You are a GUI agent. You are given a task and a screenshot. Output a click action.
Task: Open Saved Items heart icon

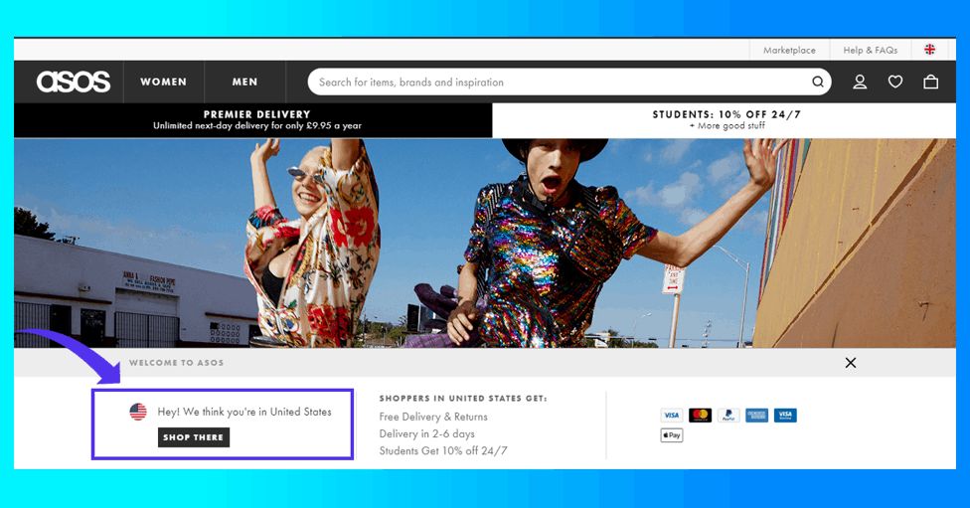coord(895,82)
